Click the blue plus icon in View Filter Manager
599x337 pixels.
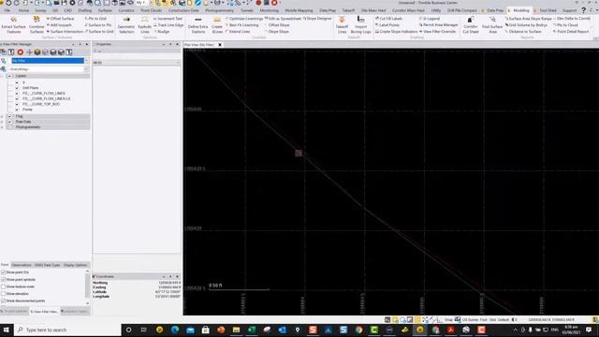tap(29, 52)
